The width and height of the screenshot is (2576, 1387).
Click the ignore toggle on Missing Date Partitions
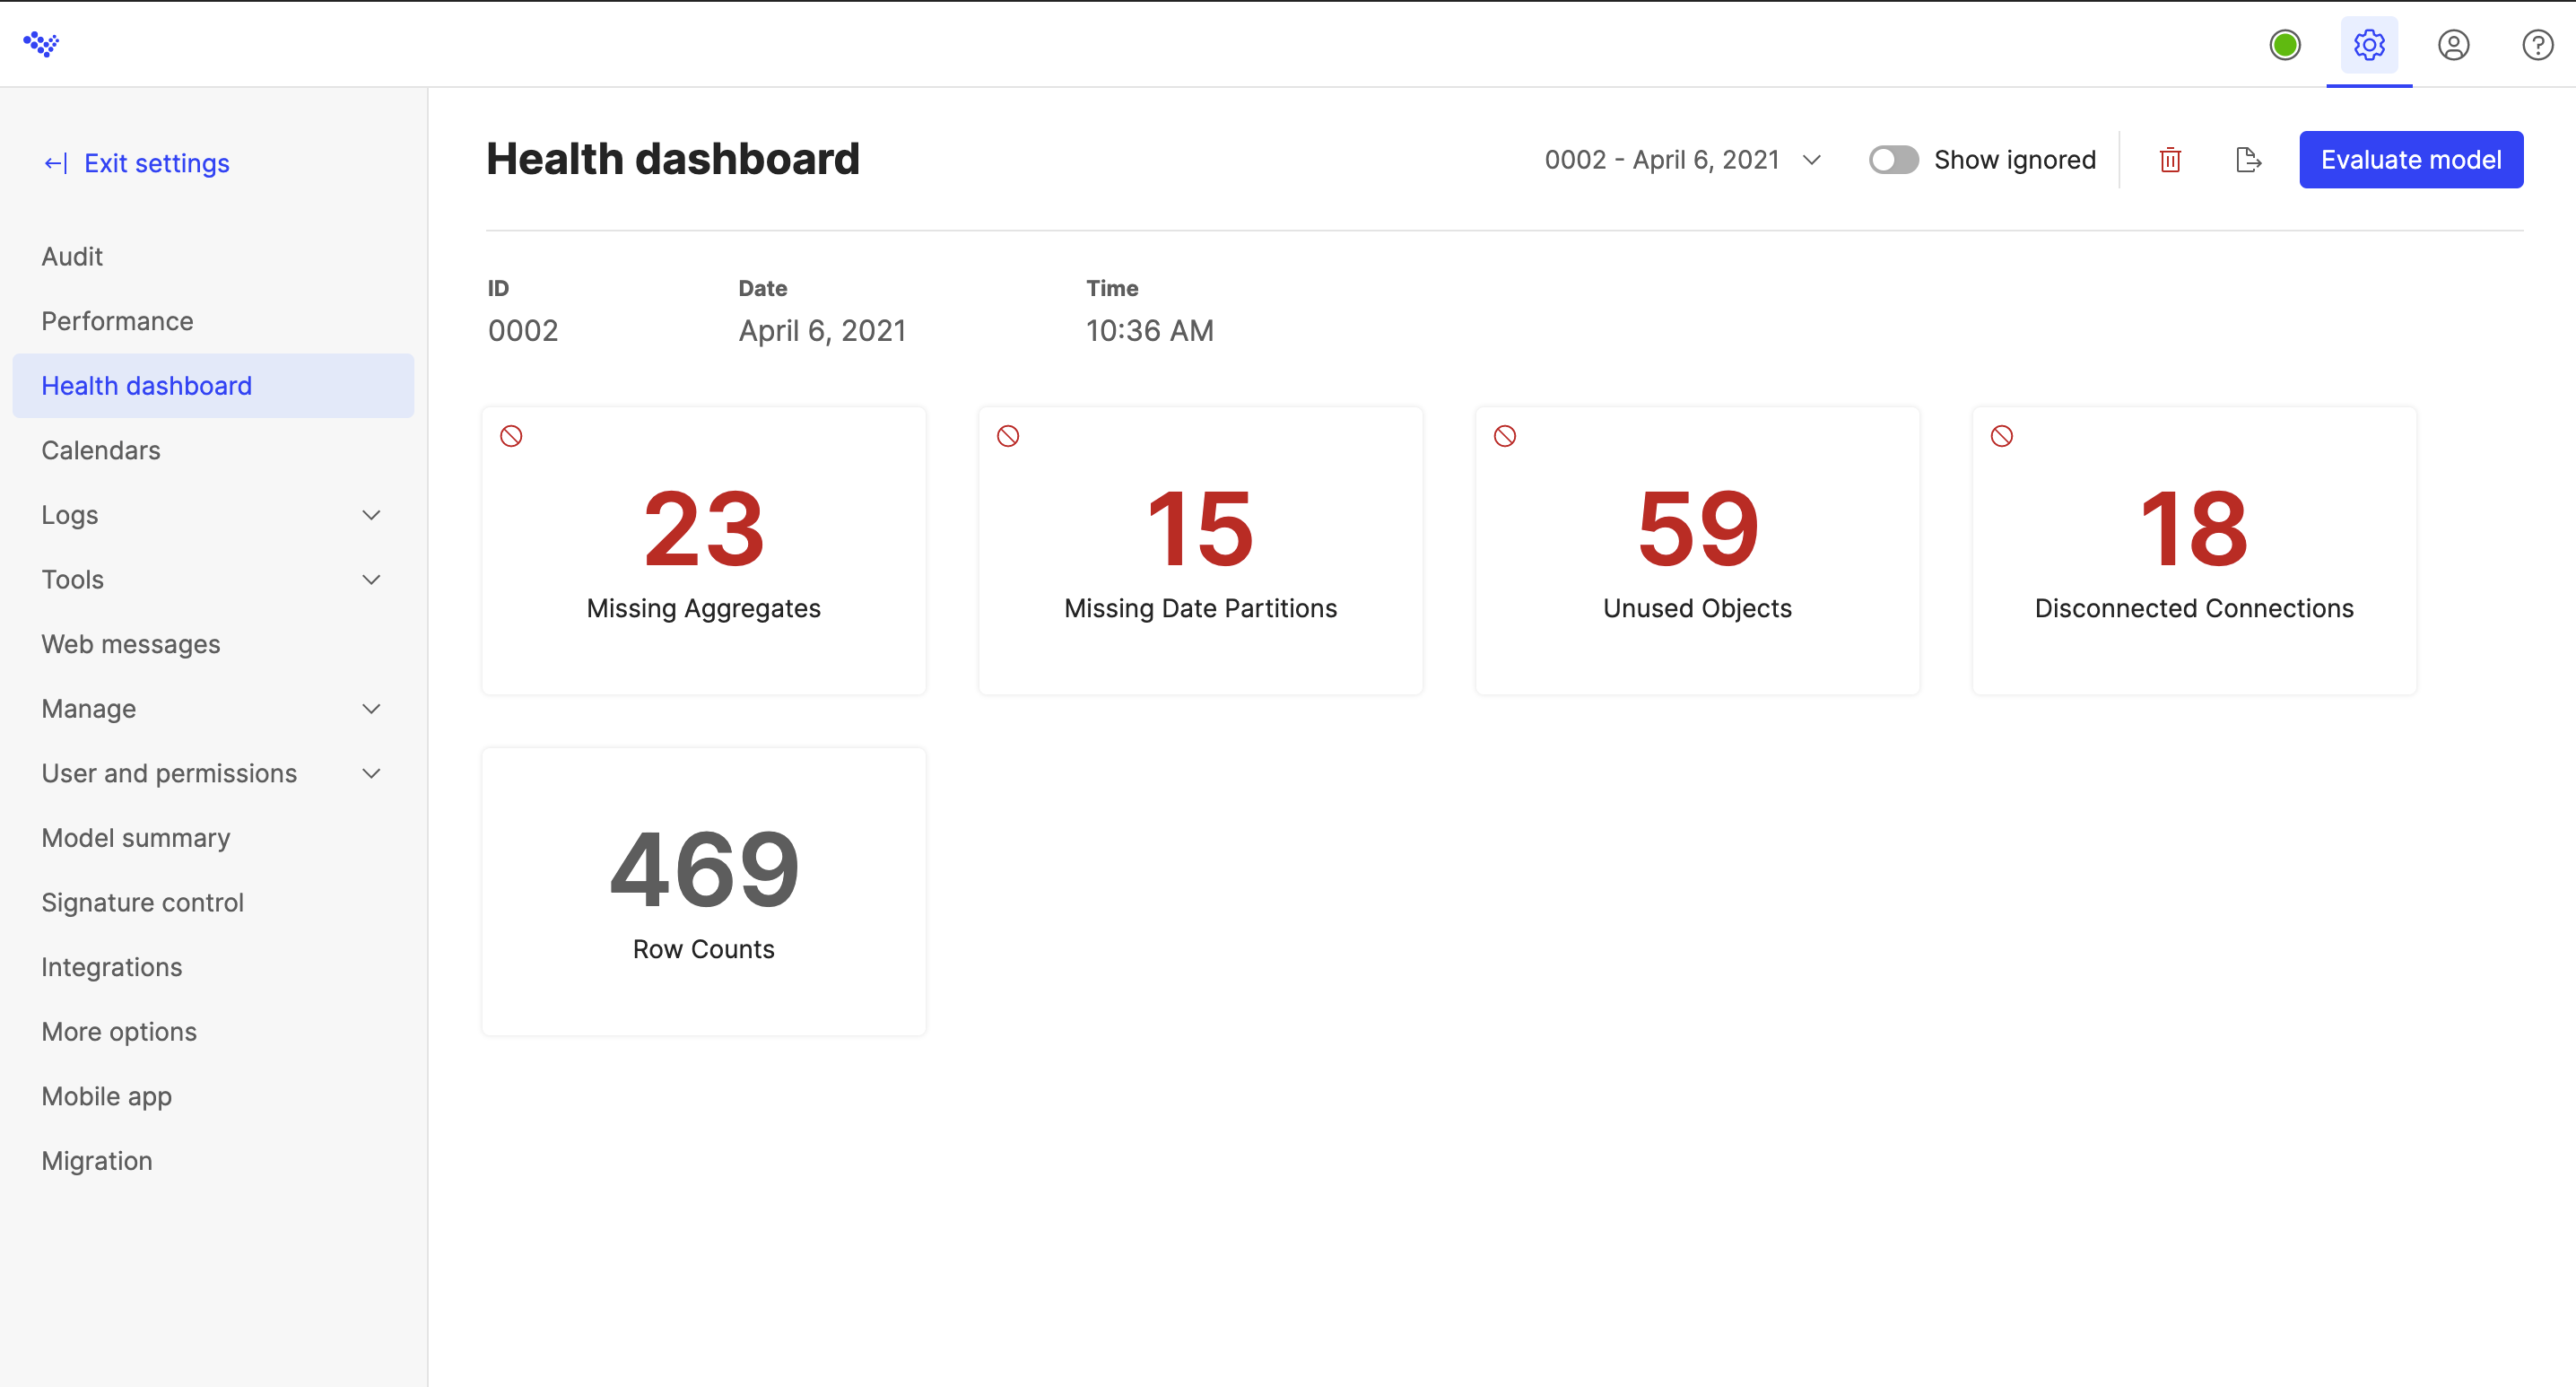(1008, 435)
